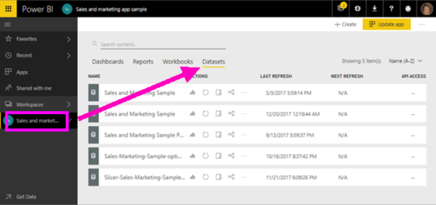This screenshot has height=205, width=436.
Task: Schedule refresh for dataset refreshed 5/3/2017
Action: click(218, 93)
